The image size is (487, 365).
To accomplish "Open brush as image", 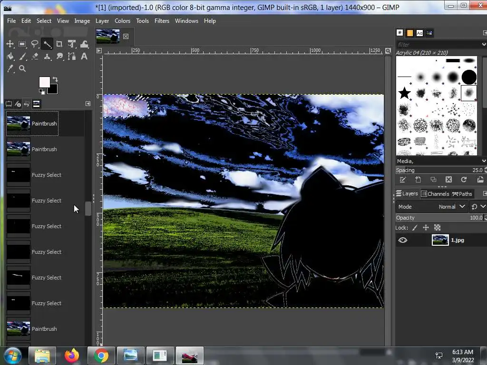I will pyautogui.click(x=480, y=179).
